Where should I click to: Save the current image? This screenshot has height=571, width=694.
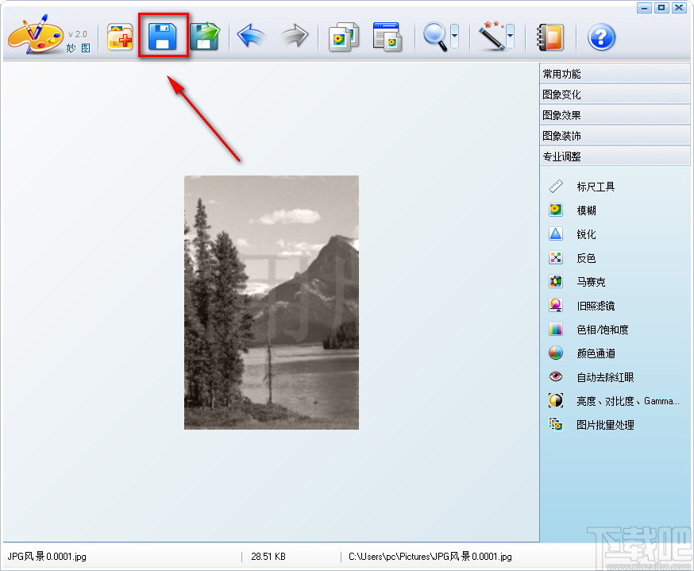164,36
